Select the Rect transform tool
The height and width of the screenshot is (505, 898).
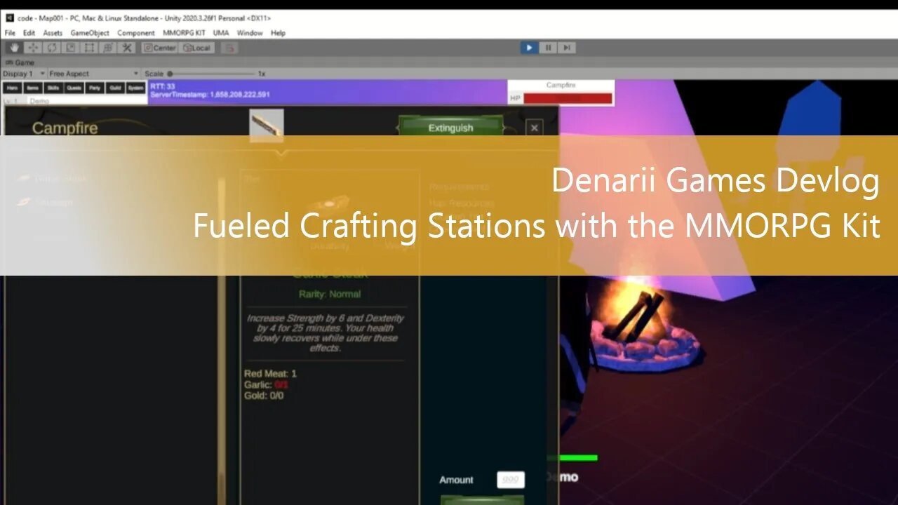coord(89,48)
